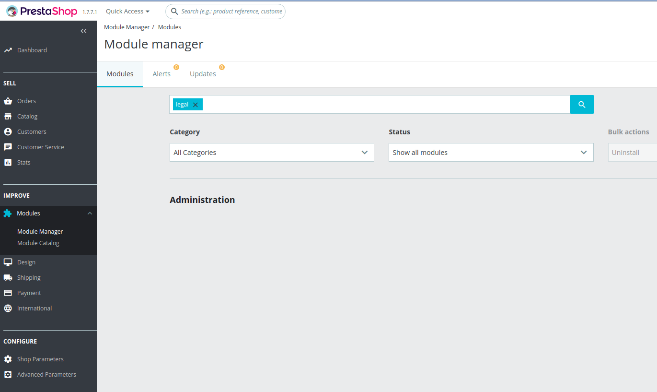Switch to the Alerts tab
The image size is (657, 392).
click(161, 74)
